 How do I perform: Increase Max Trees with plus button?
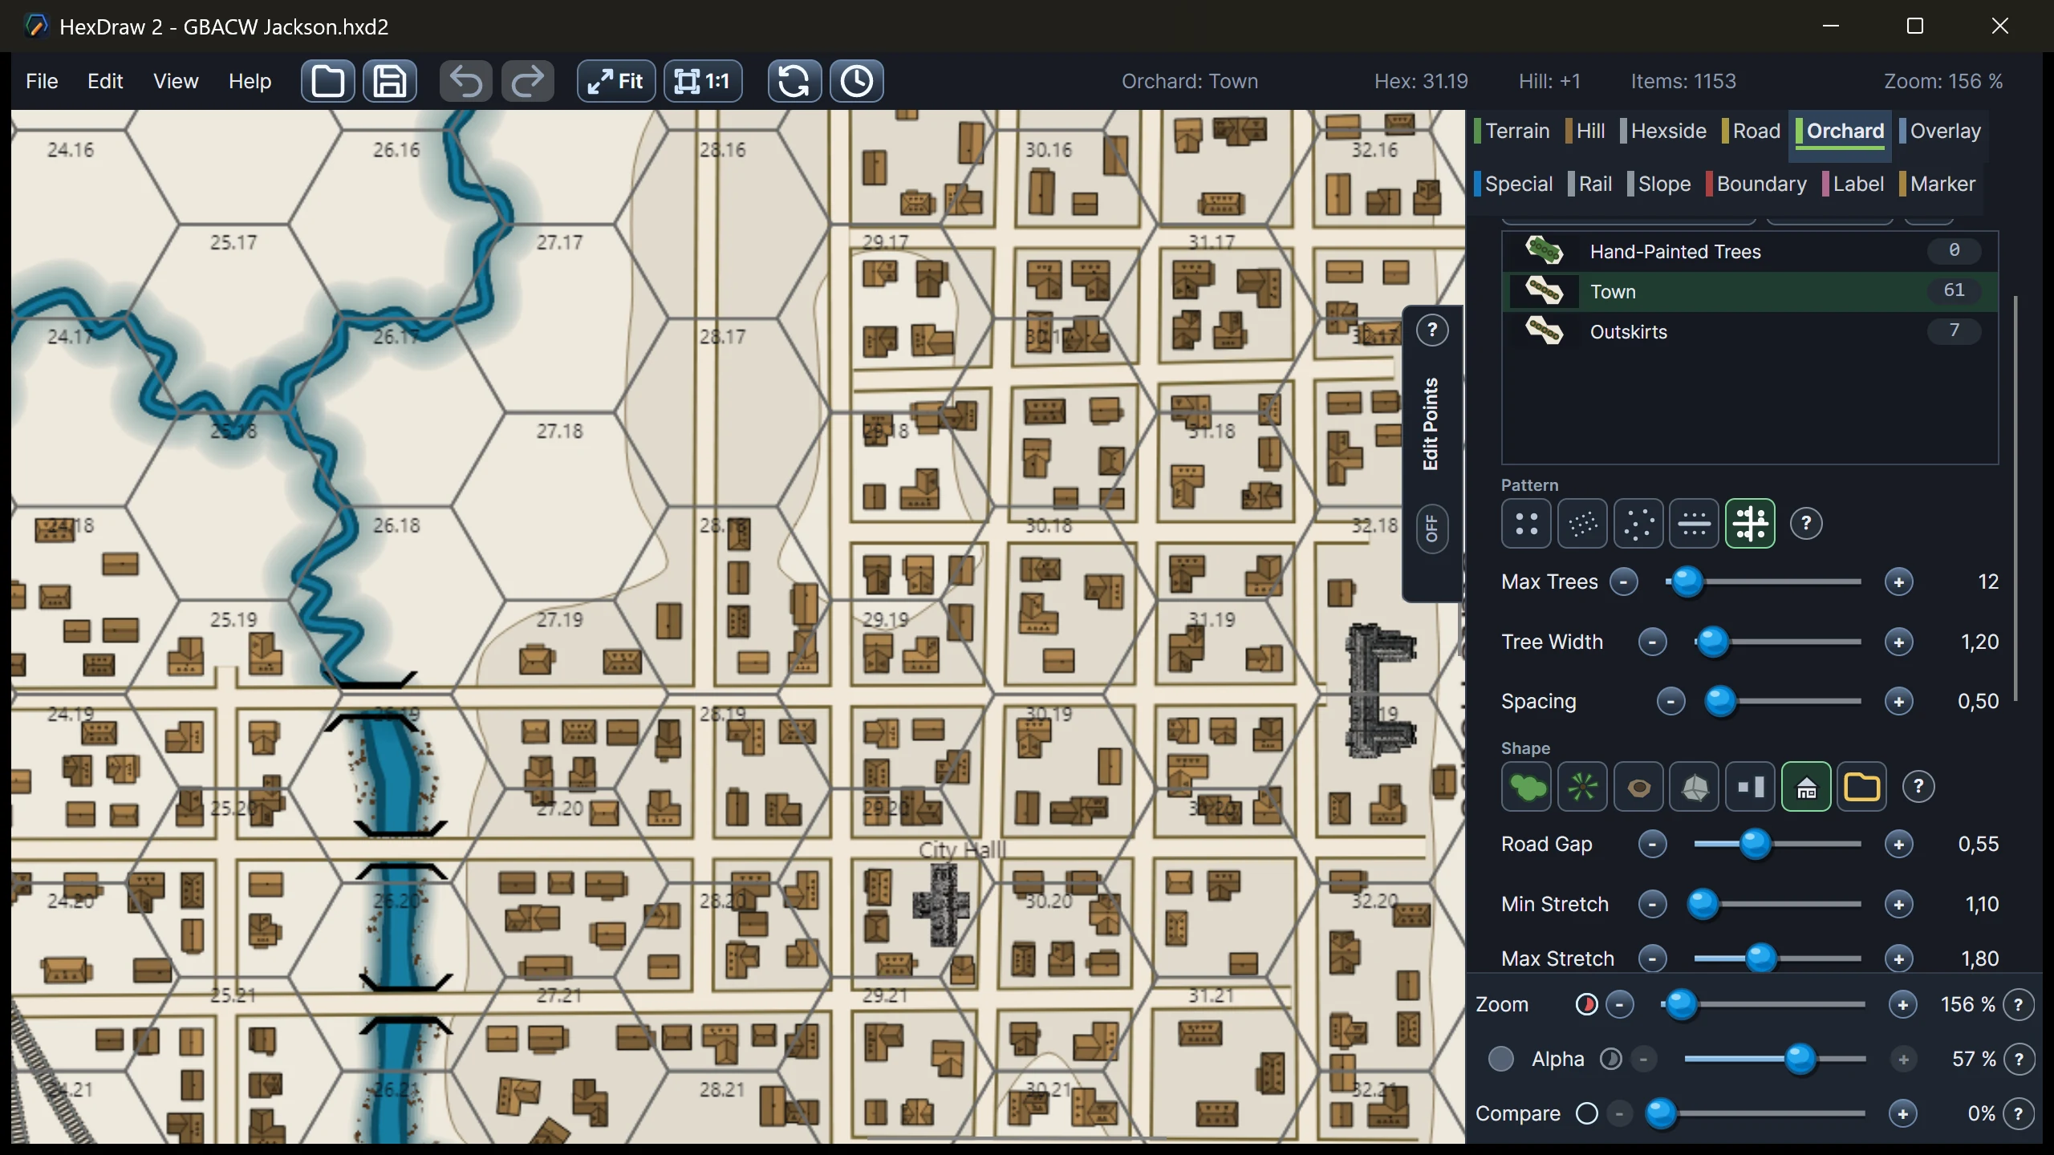1898,582
